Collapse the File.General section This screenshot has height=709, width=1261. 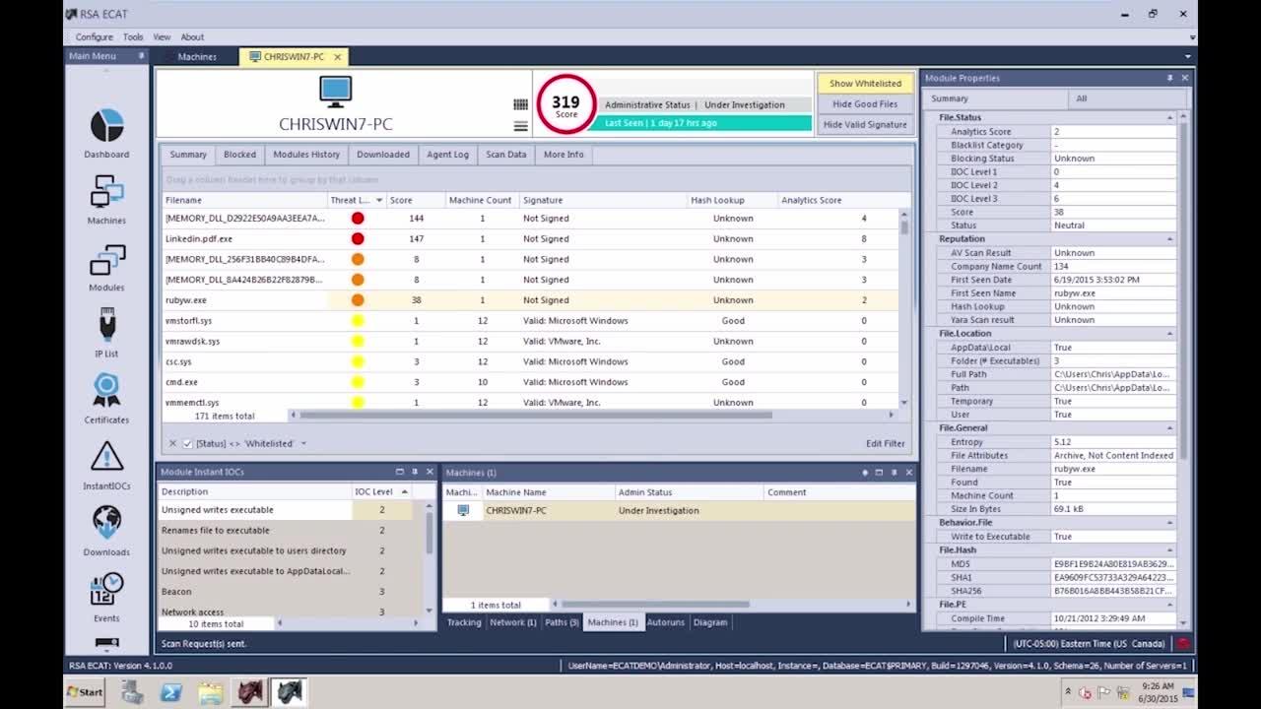tap(1169, 428)
